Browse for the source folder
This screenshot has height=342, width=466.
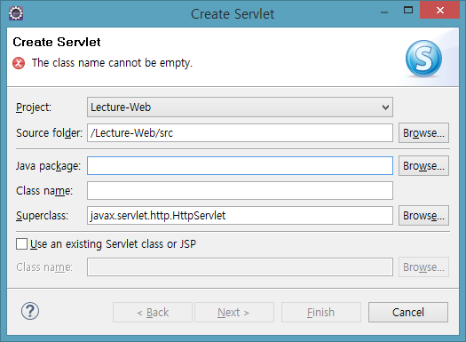click(x=423, y=133)
